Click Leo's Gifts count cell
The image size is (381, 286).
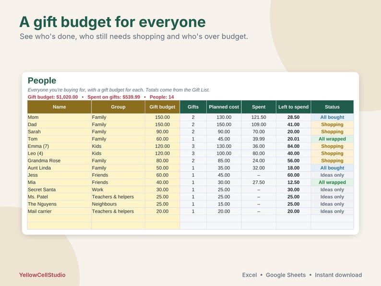(x=193, y=154)
